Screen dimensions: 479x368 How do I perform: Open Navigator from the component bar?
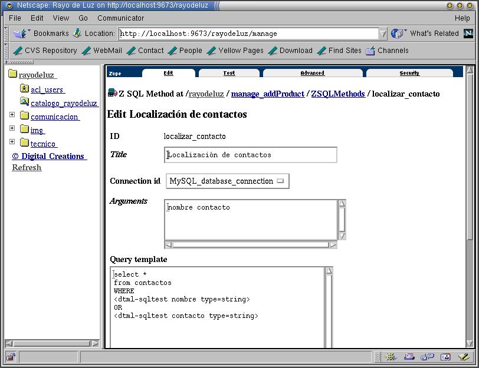click(391, 357)
